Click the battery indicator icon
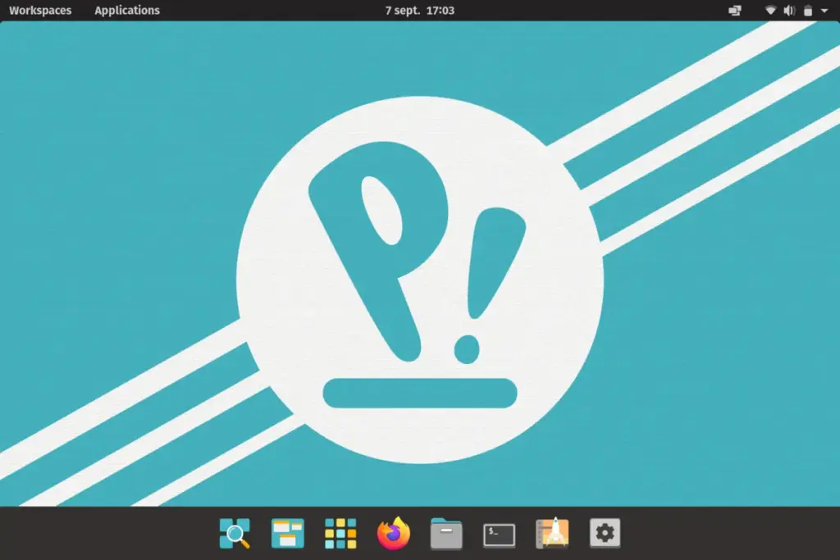 [x=807, y=11]
